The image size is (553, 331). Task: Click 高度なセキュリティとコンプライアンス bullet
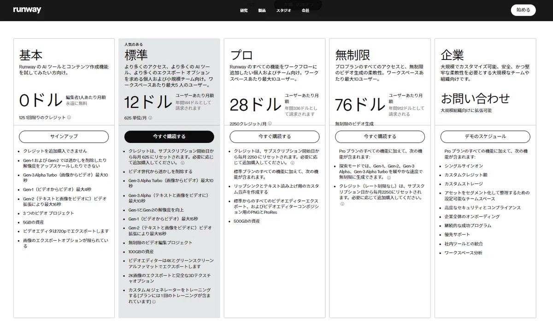coord(482,207)
